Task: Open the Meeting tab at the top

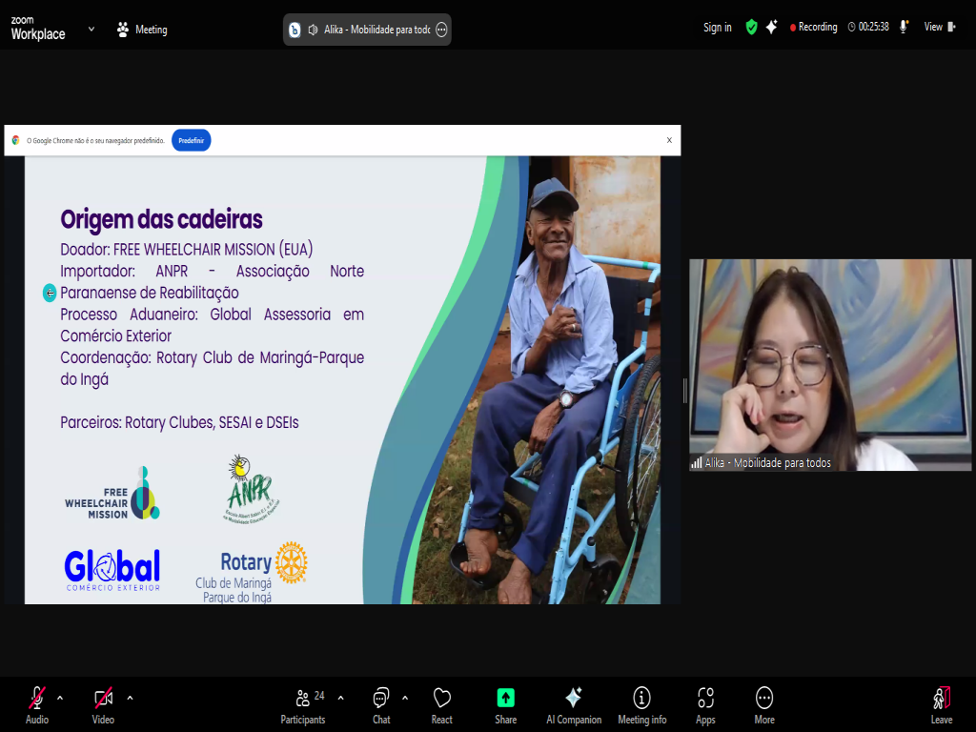Action: 141,30
